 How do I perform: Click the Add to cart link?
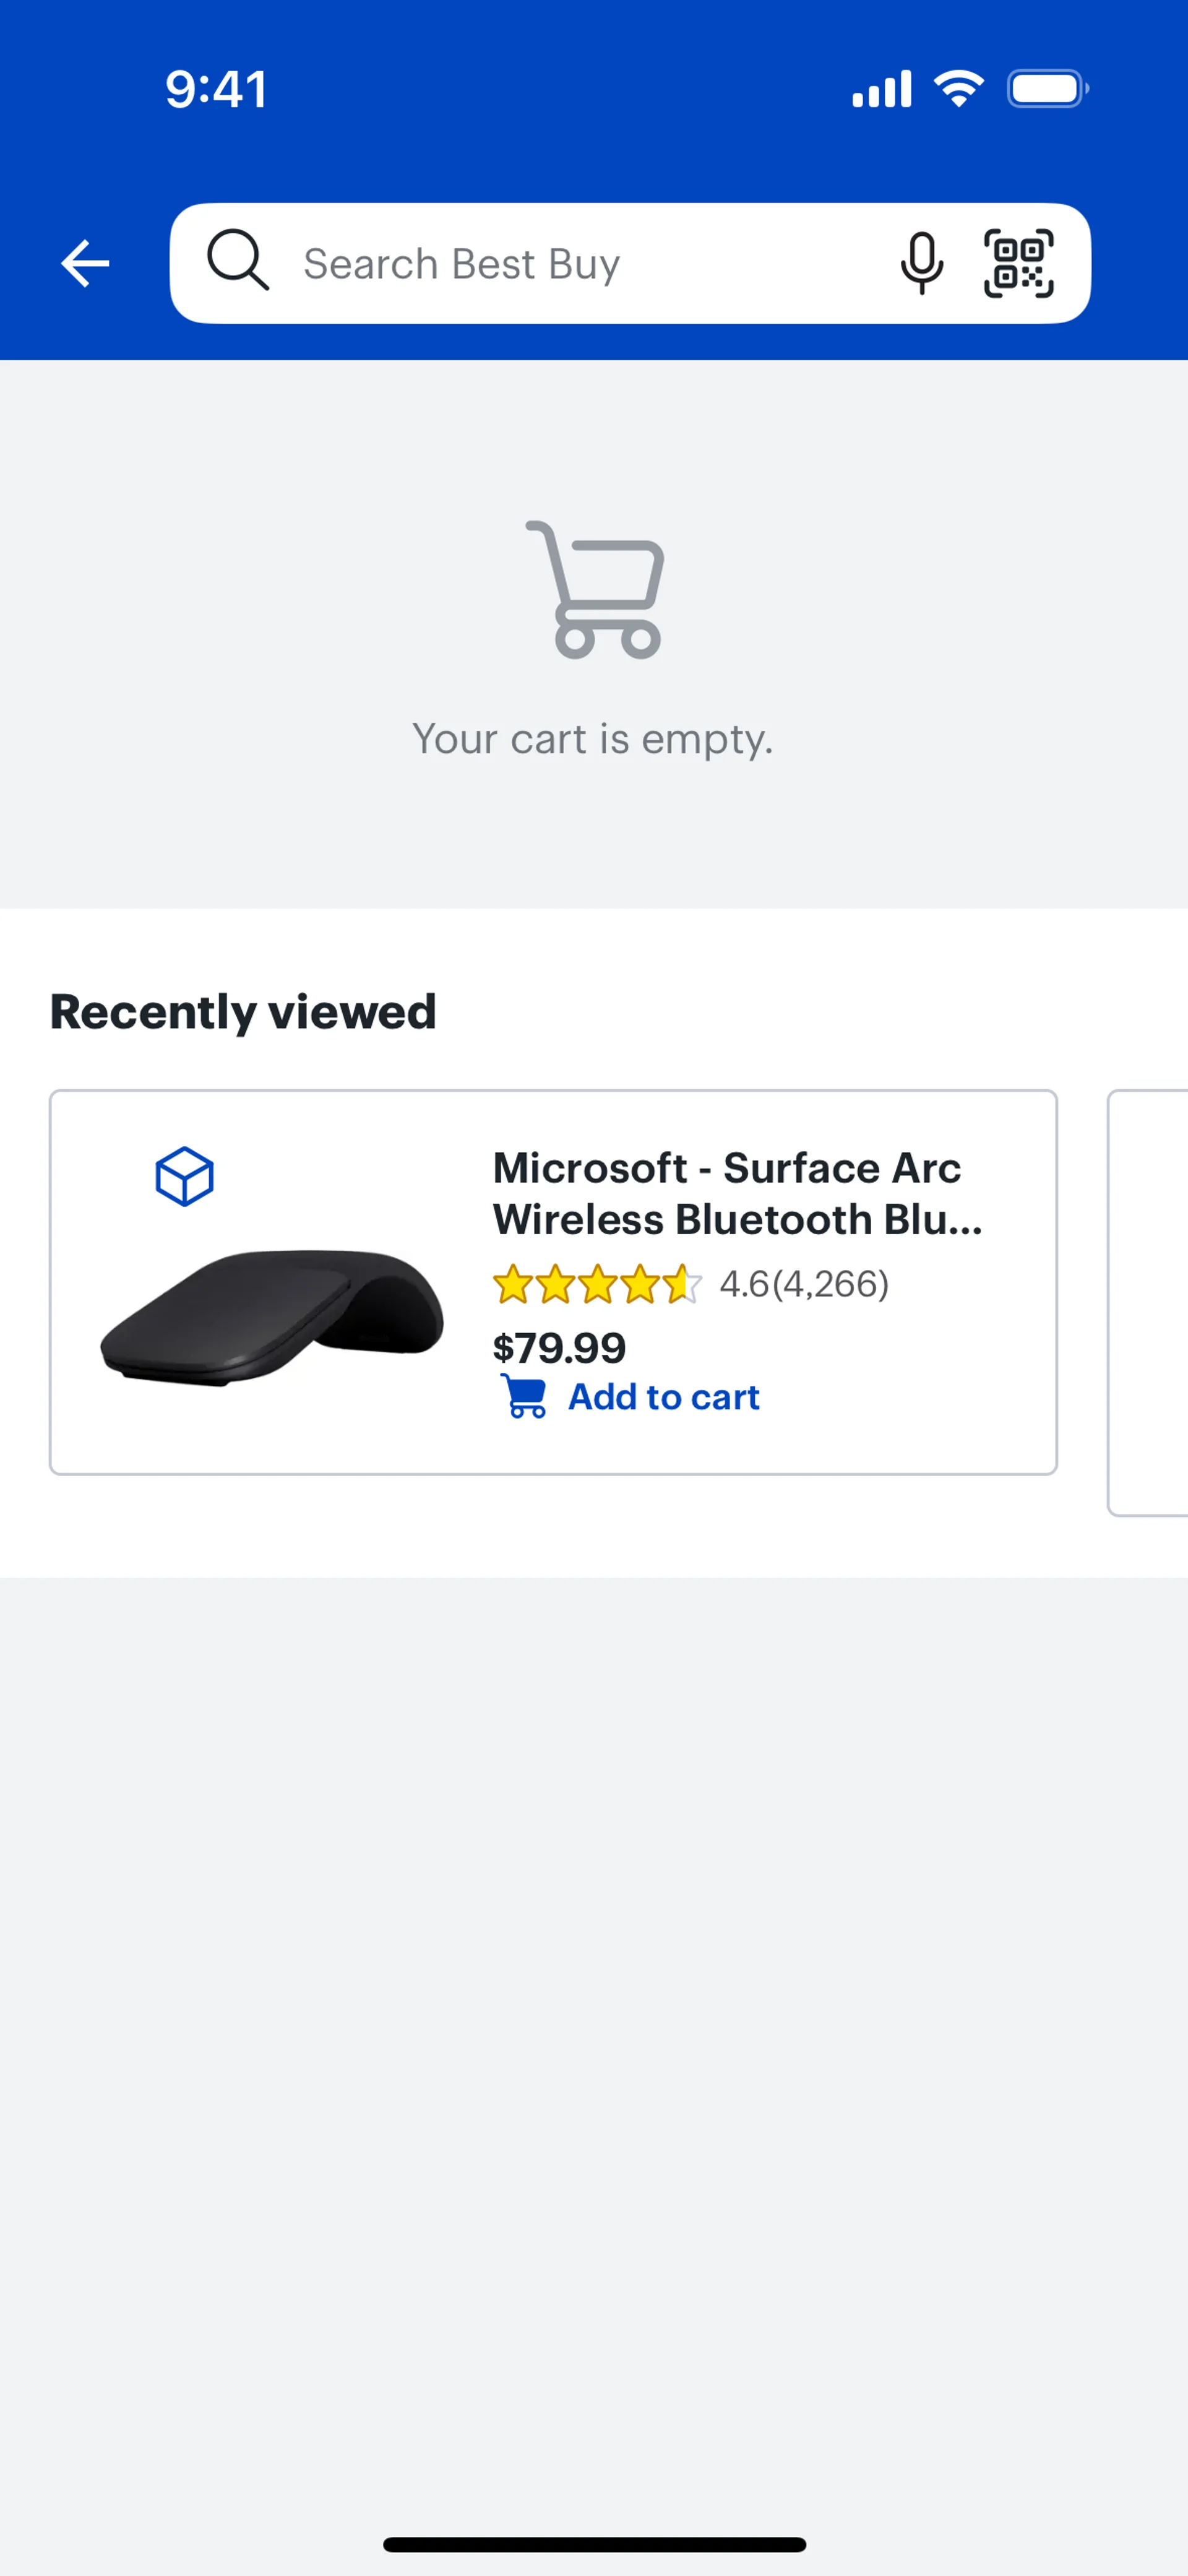(663, 1397)
